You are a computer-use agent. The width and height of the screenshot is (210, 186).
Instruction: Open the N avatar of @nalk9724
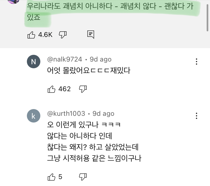33,62
